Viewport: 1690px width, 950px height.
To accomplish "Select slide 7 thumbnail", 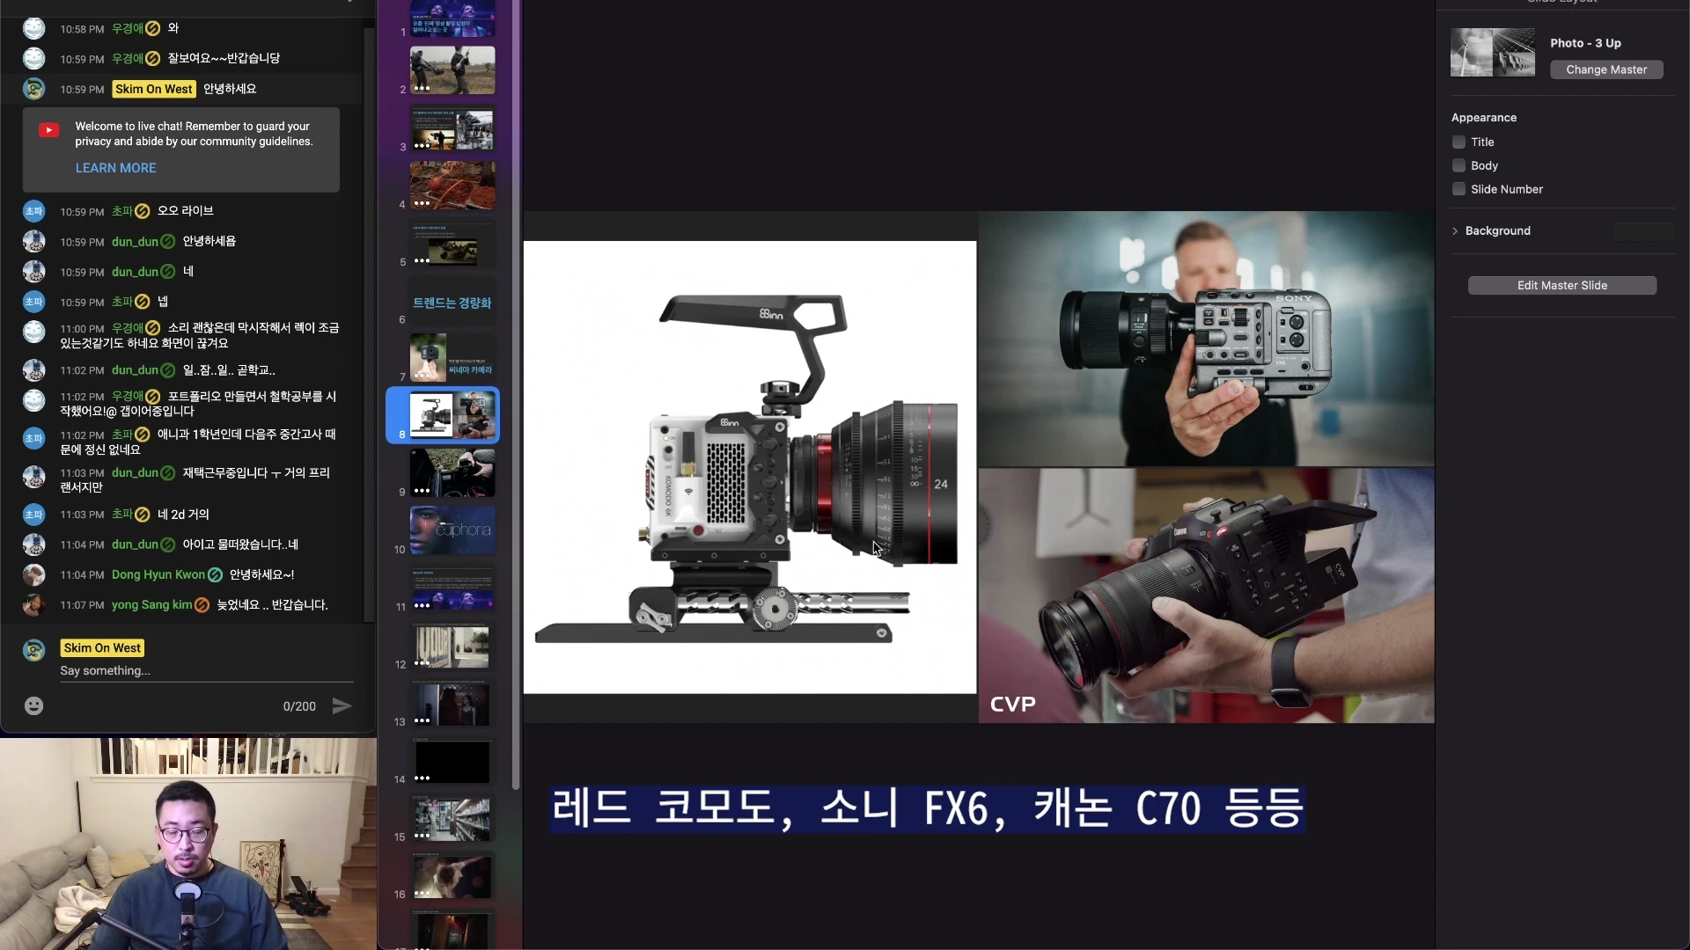I will click(452, 357).
